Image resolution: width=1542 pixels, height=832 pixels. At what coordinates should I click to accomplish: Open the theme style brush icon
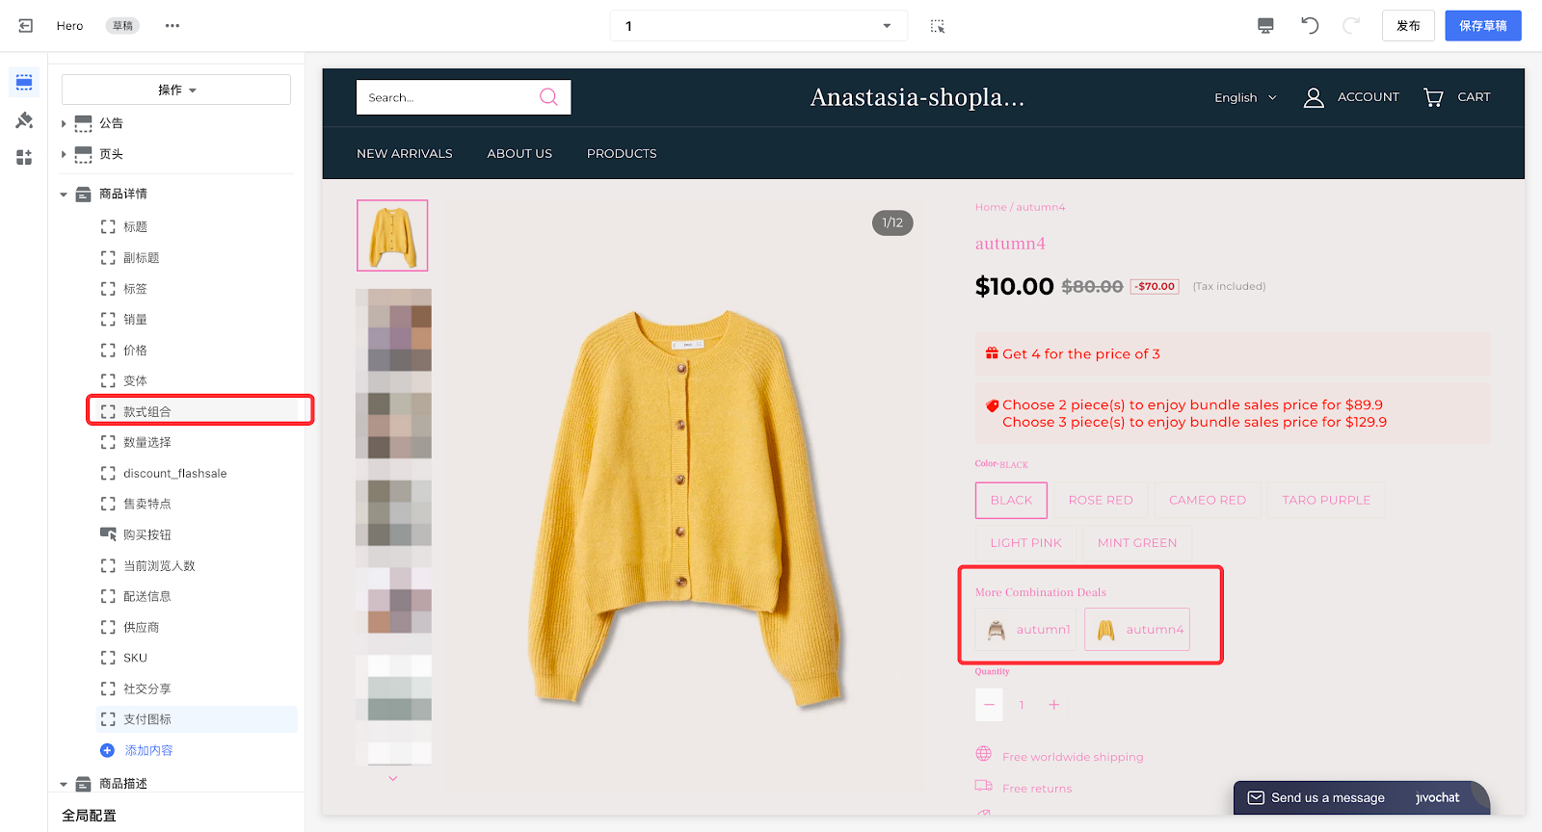click(24, 120)
